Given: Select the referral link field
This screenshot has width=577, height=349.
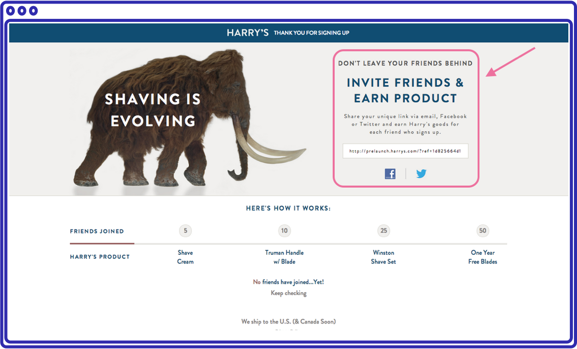Looking at the screenshot, I should pos(405,151).
